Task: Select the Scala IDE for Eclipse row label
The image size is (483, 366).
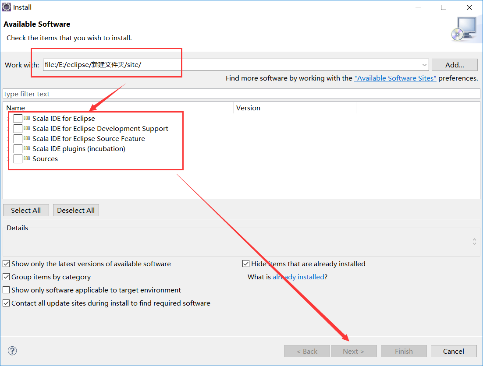Action: [64, 118]
